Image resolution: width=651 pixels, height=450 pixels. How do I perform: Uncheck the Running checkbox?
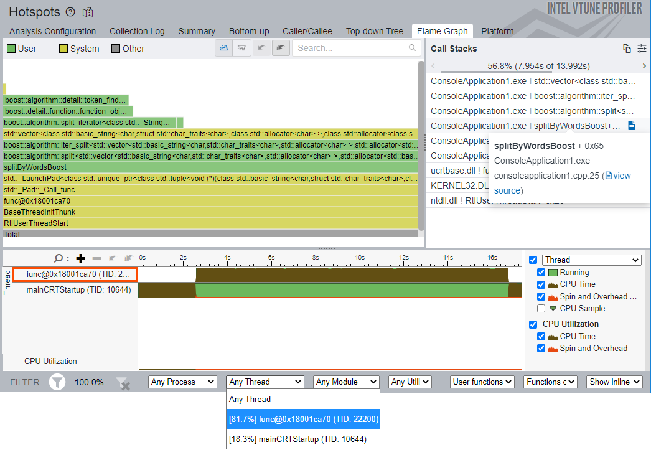541,273
